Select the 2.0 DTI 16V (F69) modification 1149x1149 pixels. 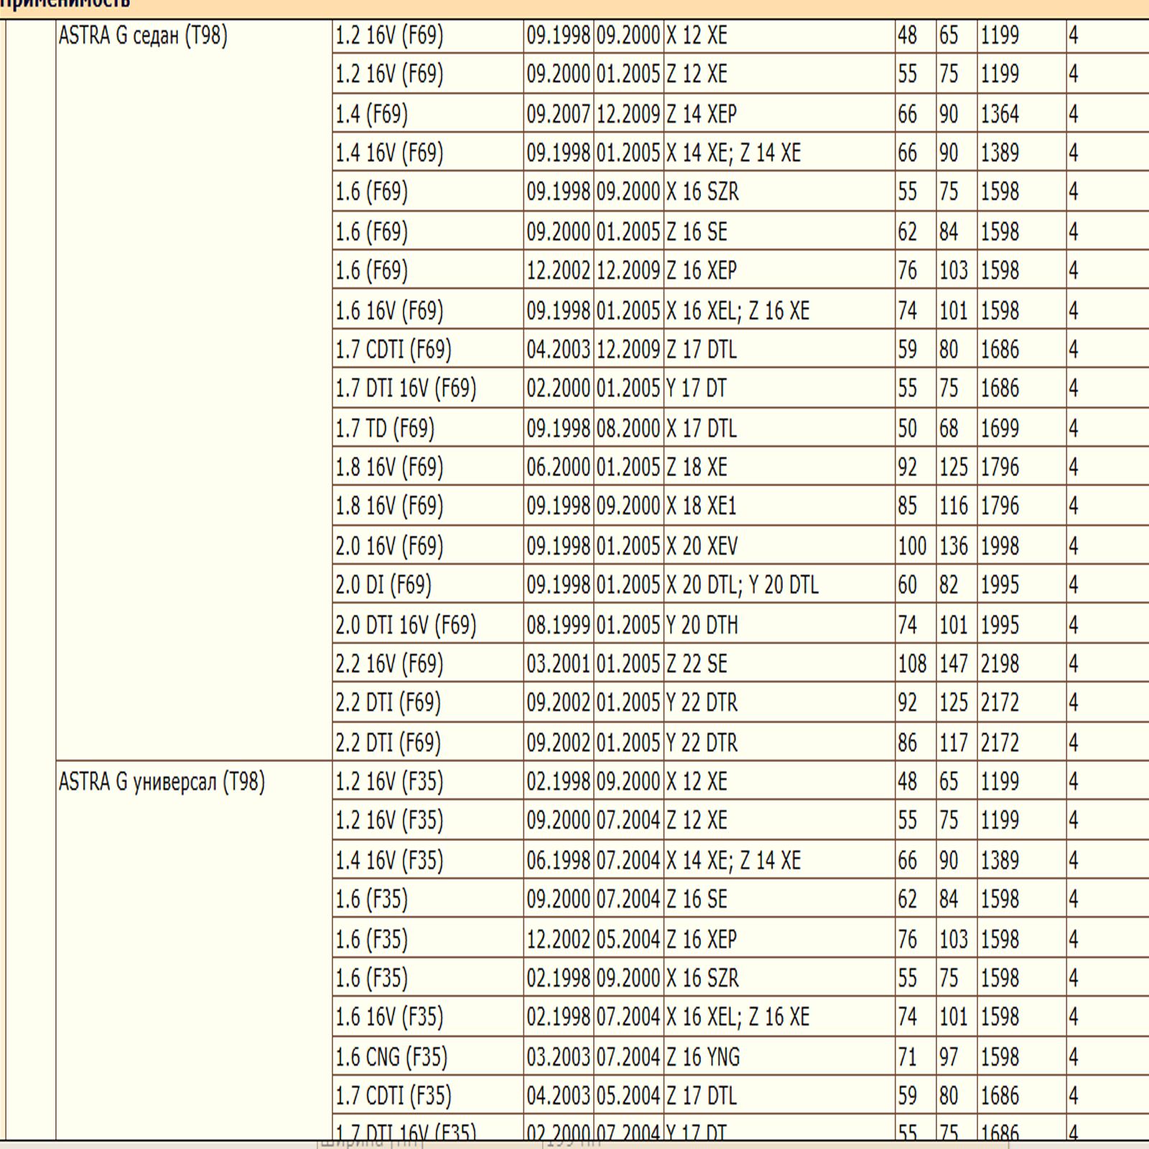pyautogui.click(x=406, y=625)
